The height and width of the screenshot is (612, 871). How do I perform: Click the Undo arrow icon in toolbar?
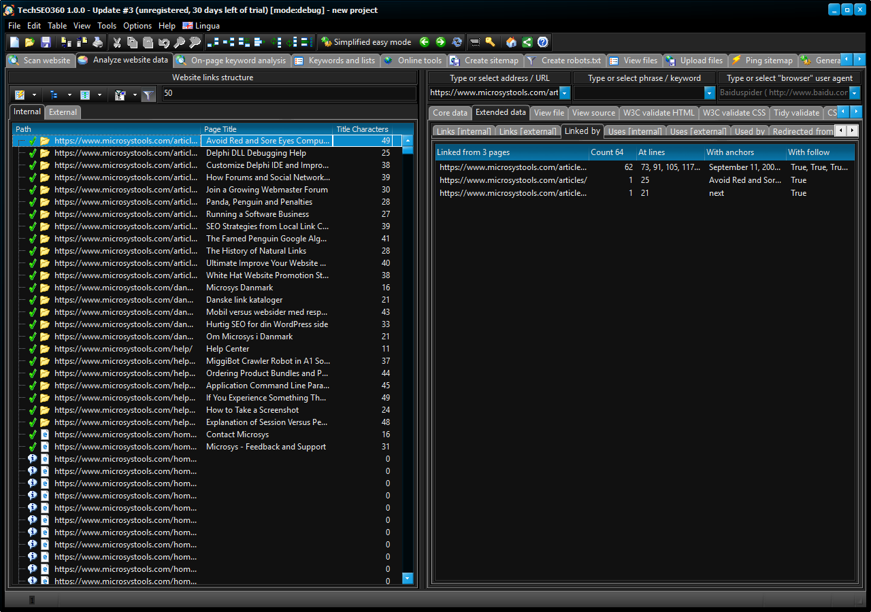click(x=163, y=42)
